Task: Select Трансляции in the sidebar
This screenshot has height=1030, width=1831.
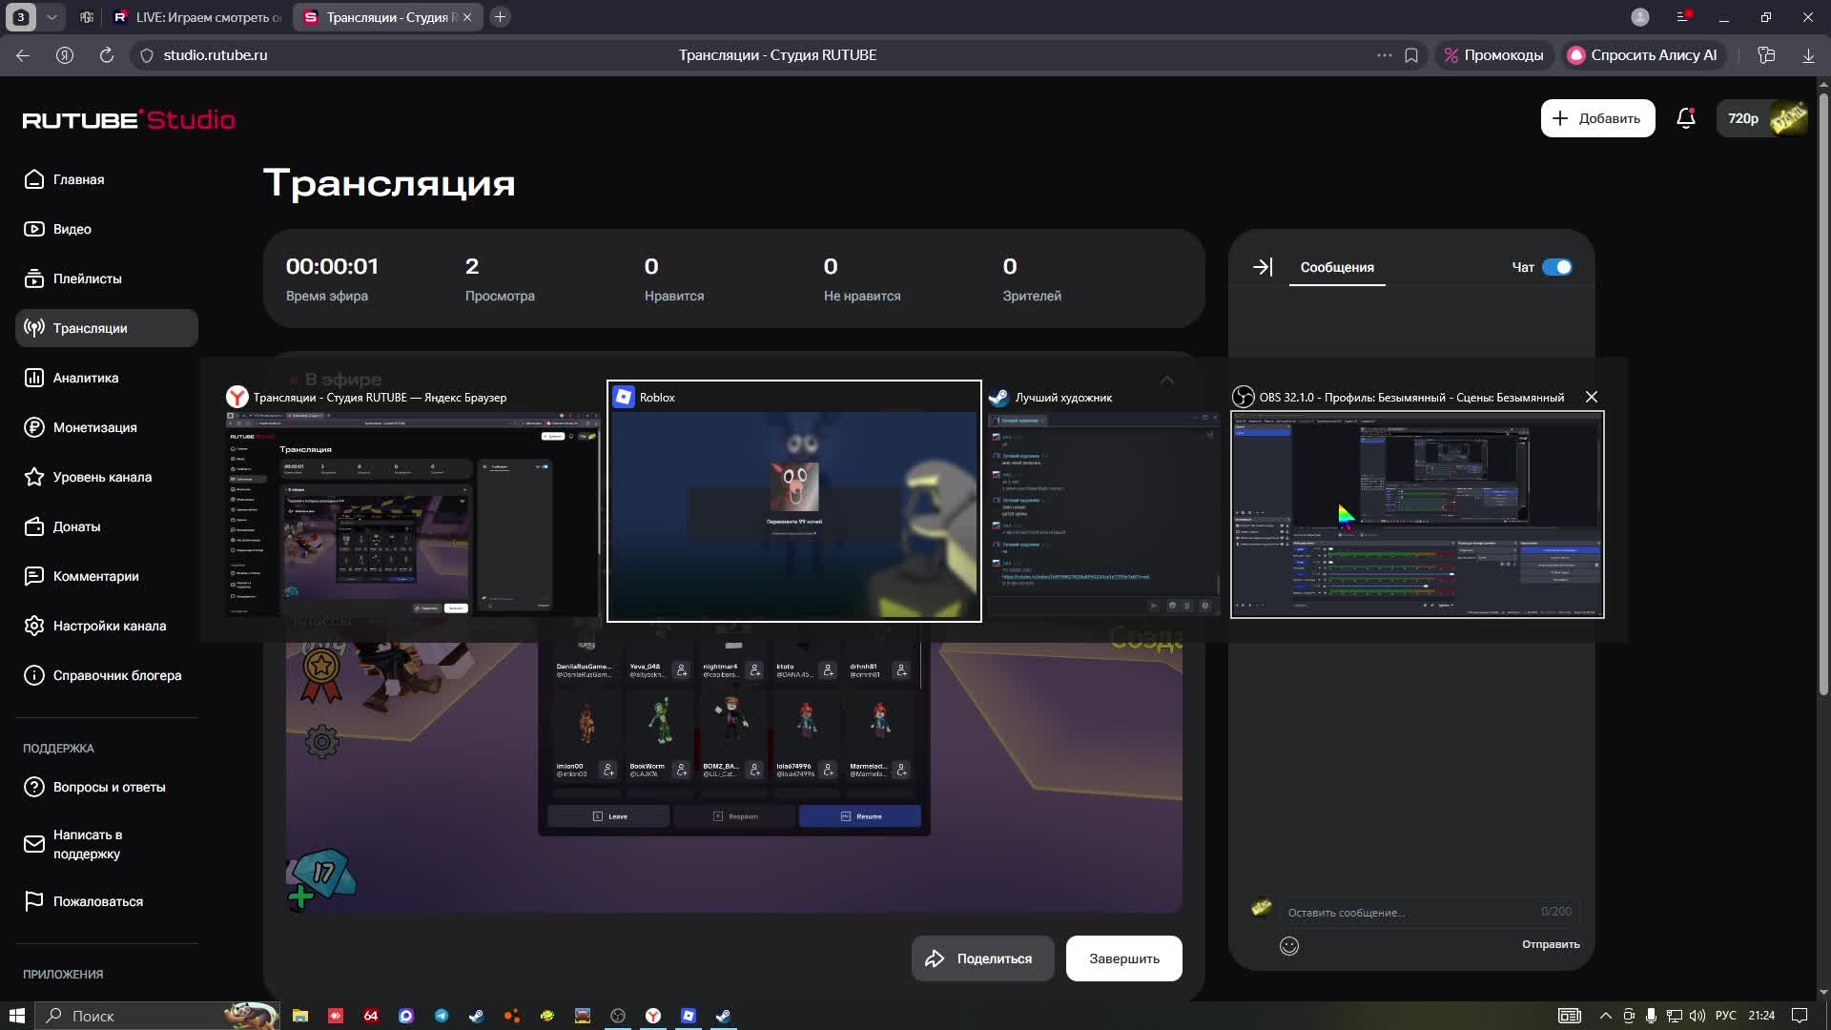Action: point(107,328)
